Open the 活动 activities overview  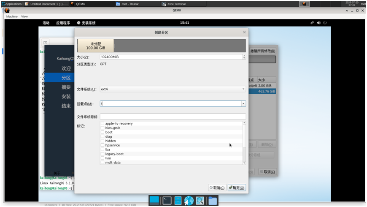46,23
